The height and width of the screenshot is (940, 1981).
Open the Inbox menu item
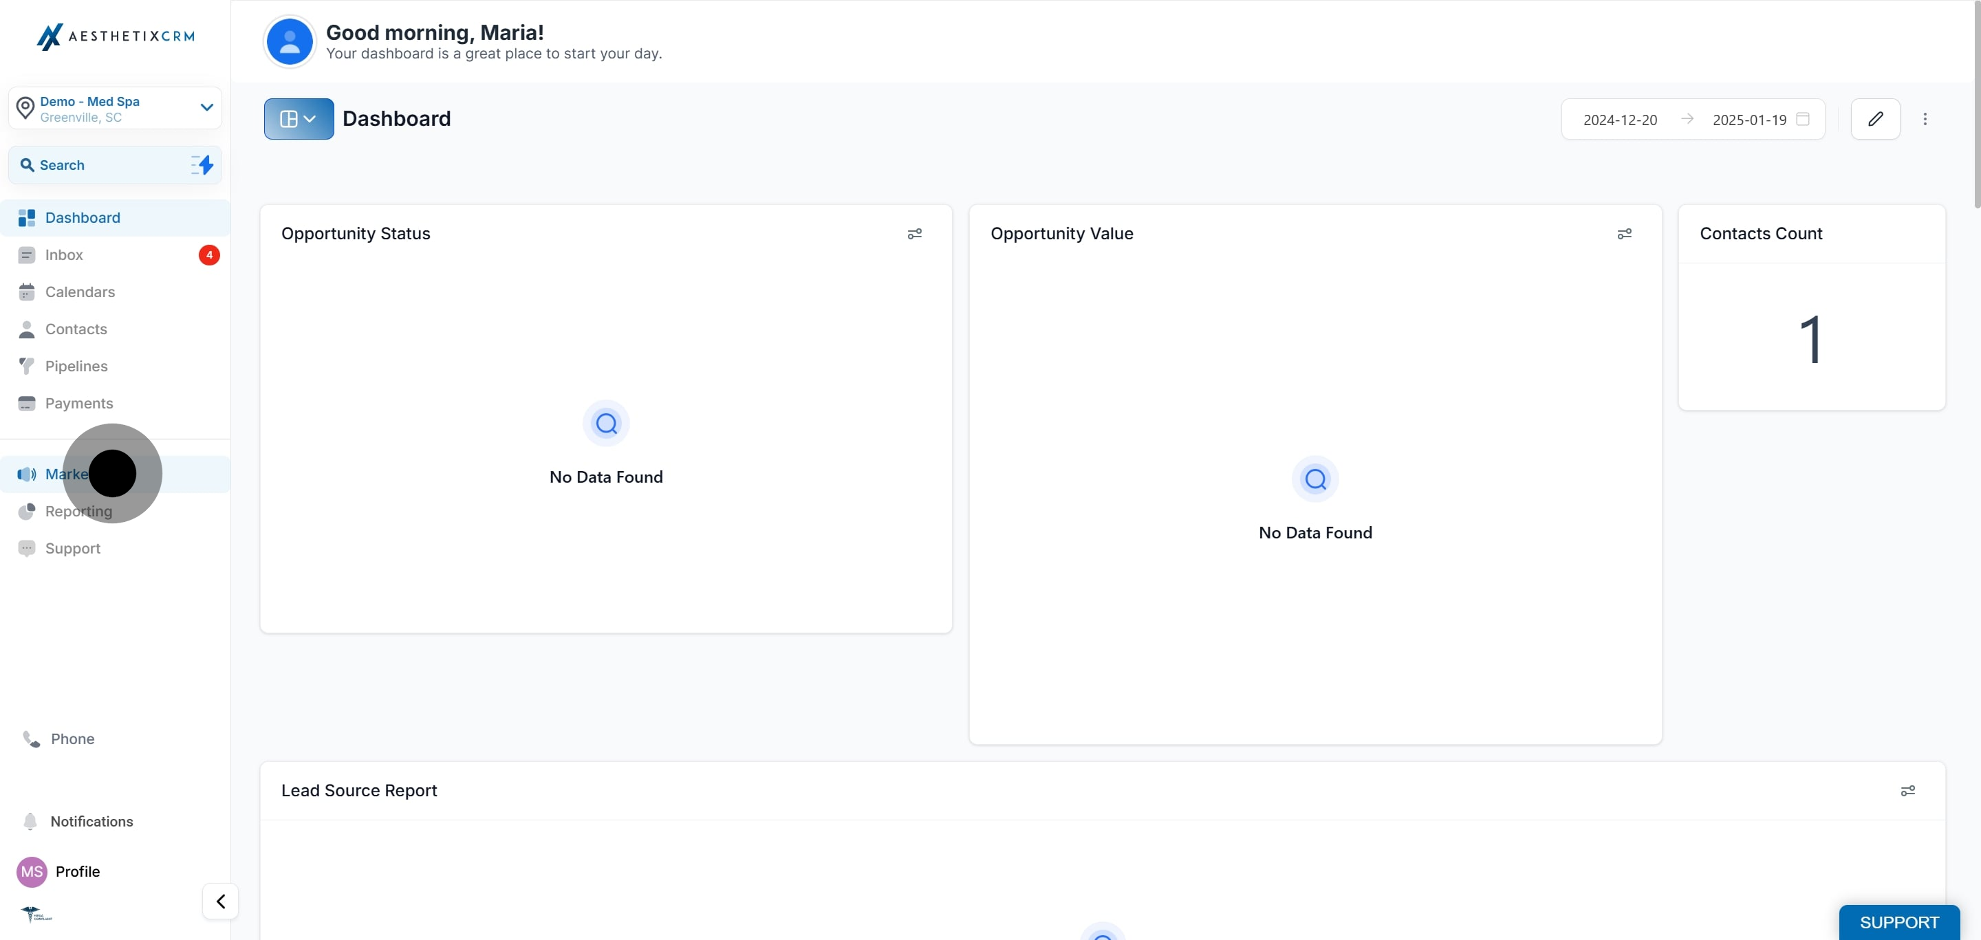(x=64, y=255)
